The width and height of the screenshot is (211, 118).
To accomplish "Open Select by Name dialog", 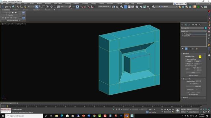I will [40, 7].
